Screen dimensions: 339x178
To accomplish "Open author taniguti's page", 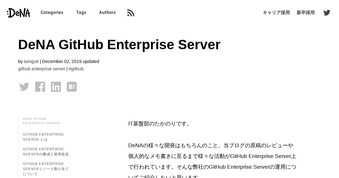I will [x=31, y=62].
